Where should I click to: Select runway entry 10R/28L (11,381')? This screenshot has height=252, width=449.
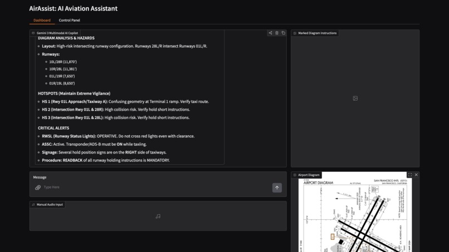[63, 69]
